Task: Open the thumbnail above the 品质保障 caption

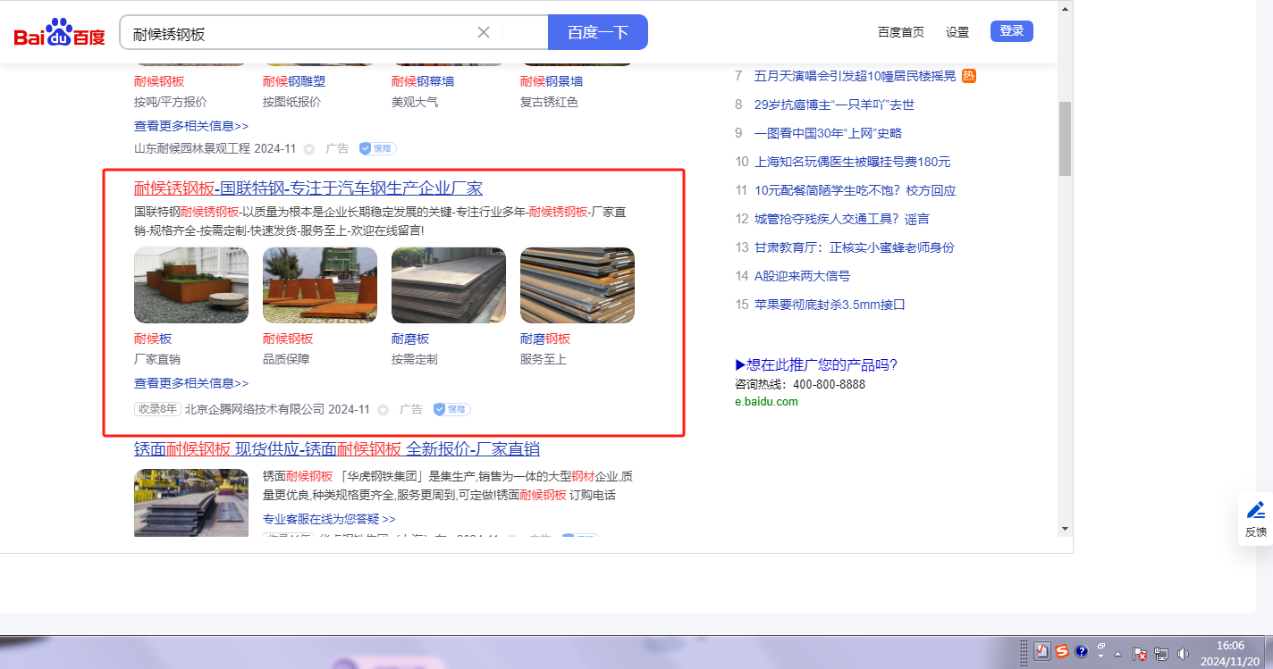Action: tap(320, 285)
